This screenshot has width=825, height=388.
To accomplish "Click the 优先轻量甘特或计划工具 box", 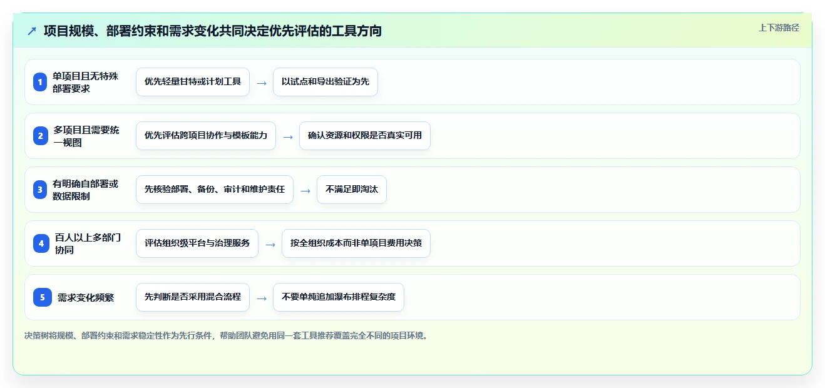I will [x=193, y=82].
